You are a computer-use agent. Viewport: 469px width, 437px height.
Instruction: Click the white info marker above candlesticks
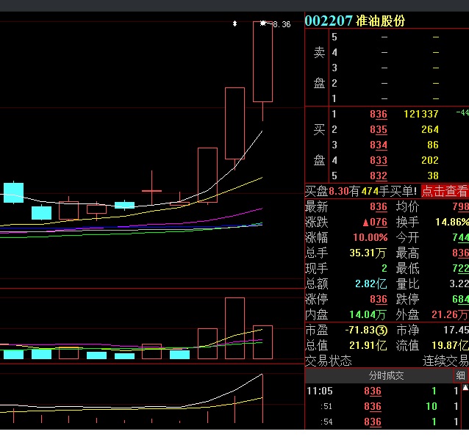(x=234, y=24)
